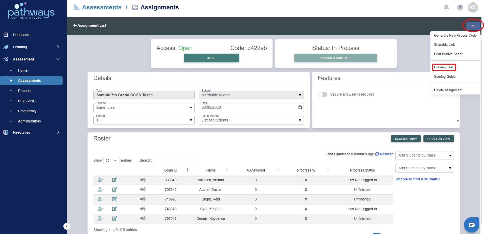
Task: Open Add Students by Class dropdown
Action: (x=425, y=155)
